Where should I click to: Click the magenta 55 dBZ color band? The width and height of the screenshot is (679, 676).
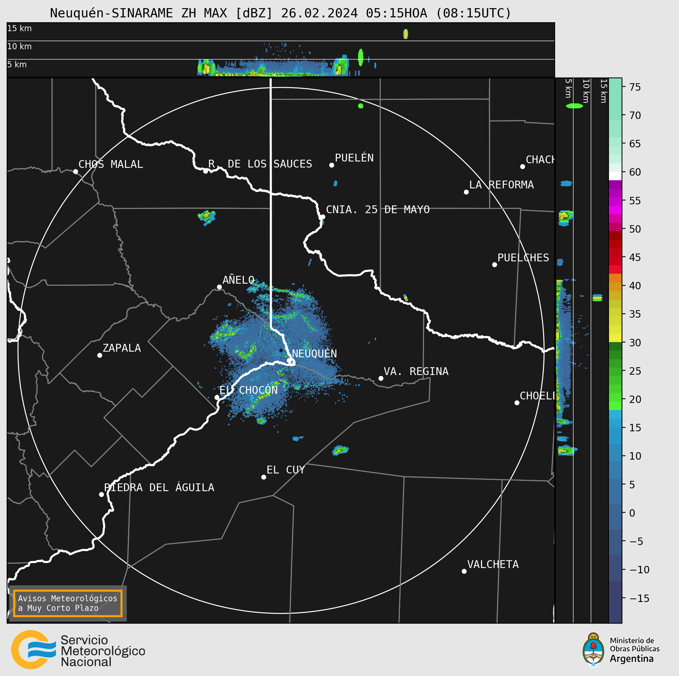click(615, 201)
